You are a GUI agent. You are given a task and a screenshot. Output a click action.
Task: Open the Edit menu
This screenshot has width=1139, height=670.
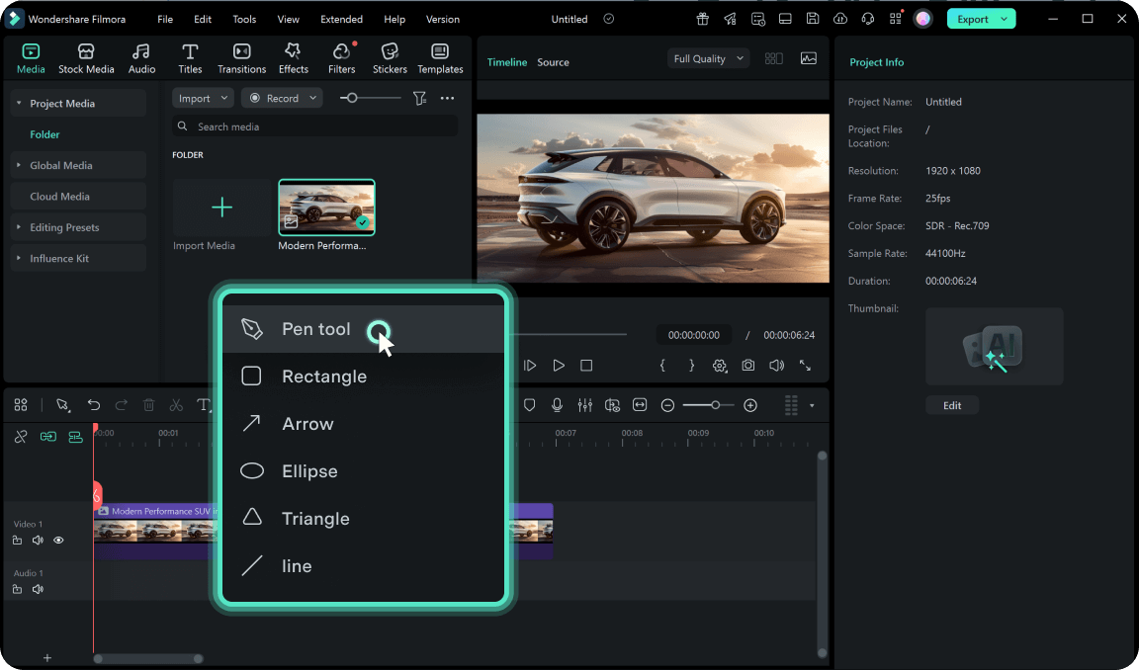pyautogui.click(x=203, y=19)
